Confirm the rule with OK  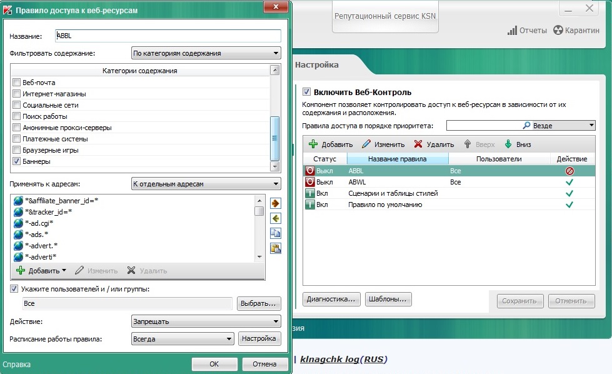[x=214, y=364]
